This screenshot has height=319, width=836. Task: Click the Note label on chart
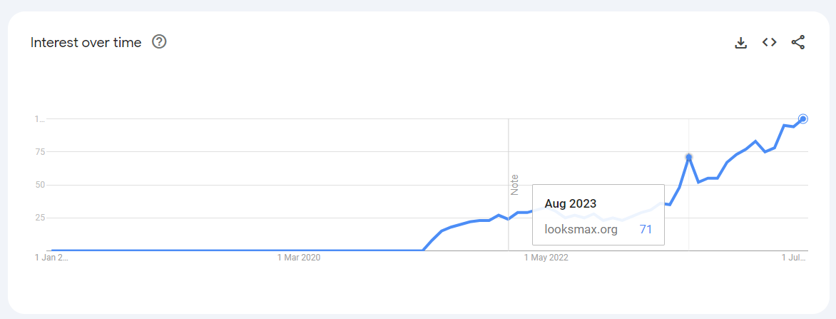point(514,185)
